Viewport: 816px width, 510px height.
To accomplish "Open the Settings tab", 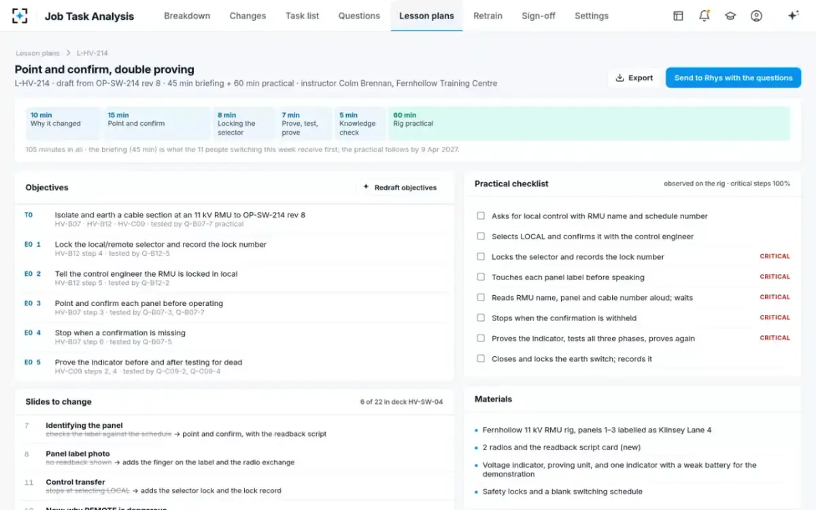I will (x=592, y=16).
